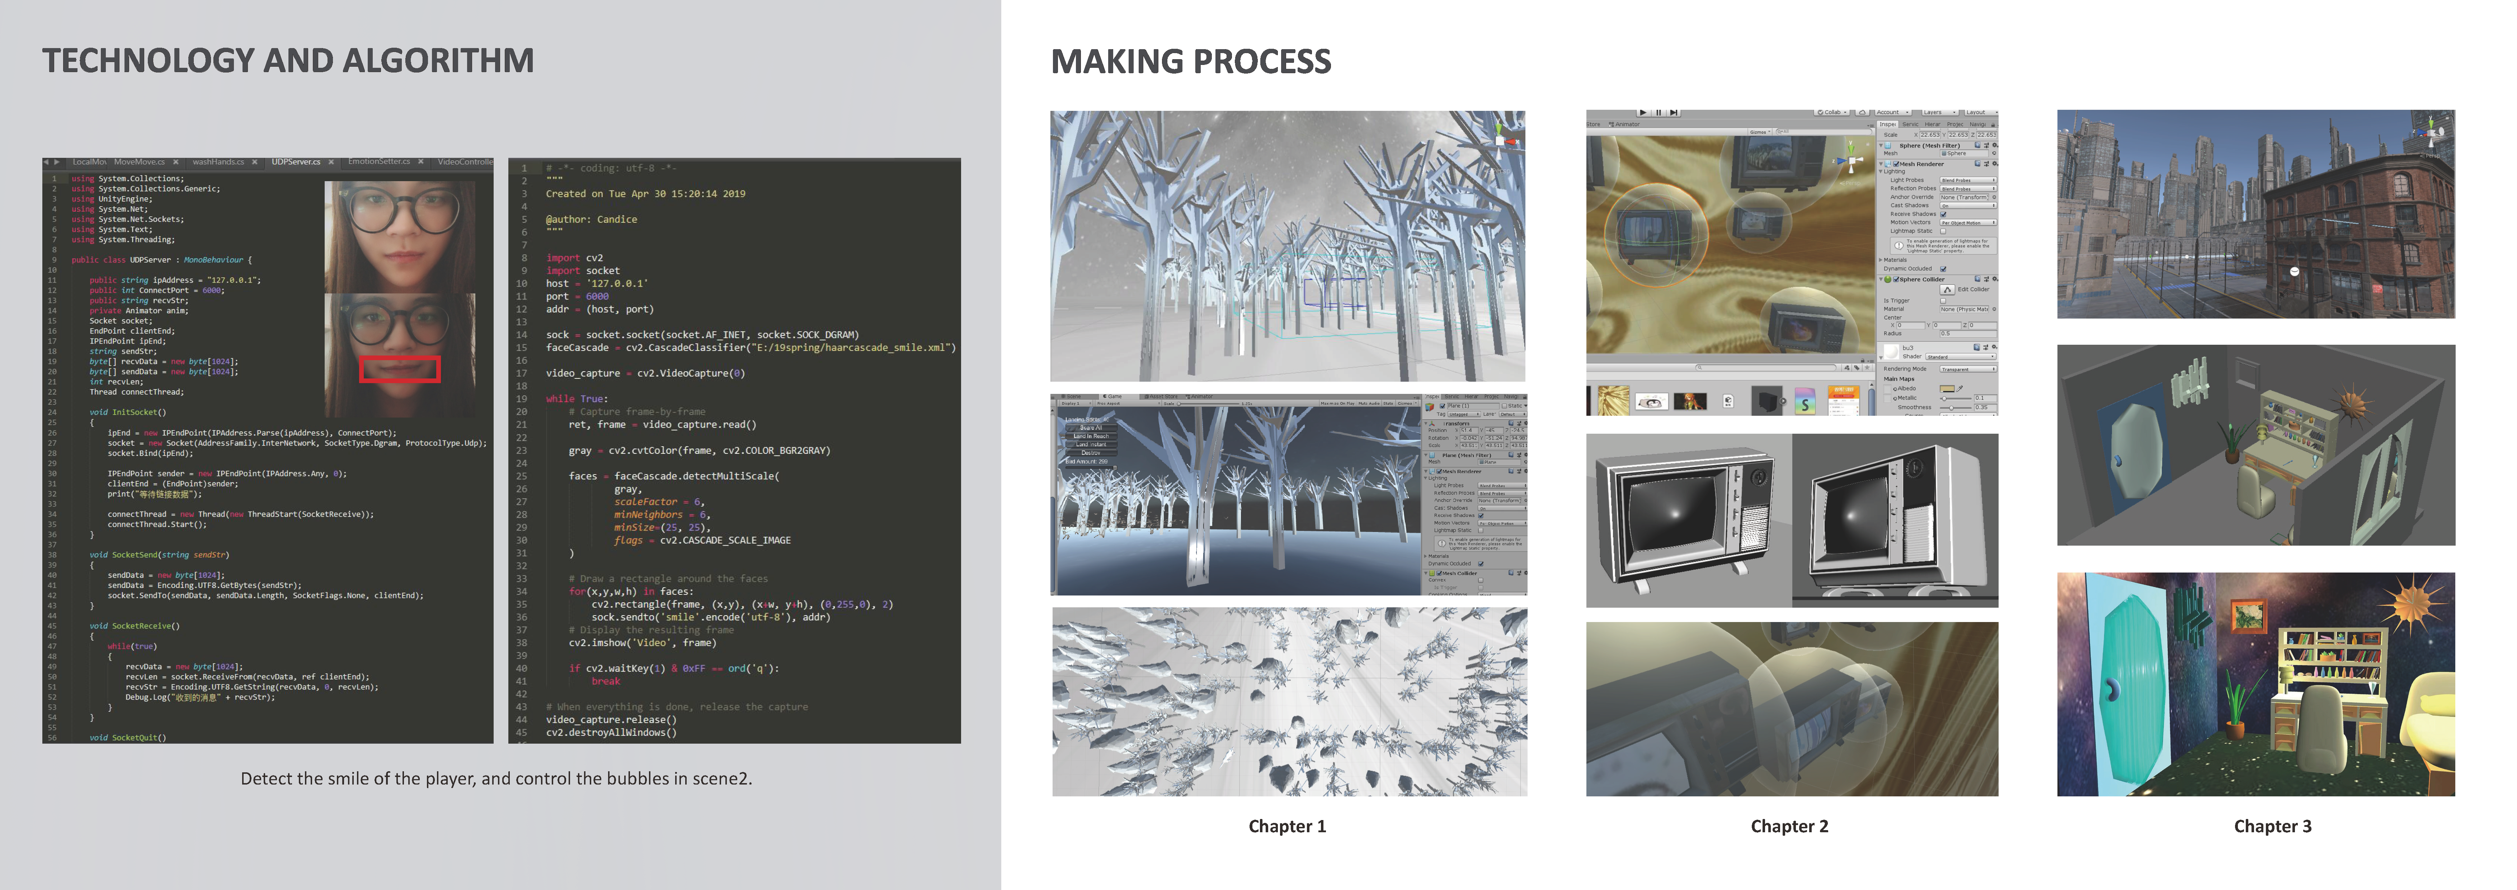Toggle Receive Shadows checkbox in Chapter 2 inspector
Image resolution: width=2517 pixels, height=890 pixels.
pyautogui.click(x=1943, y=214)
